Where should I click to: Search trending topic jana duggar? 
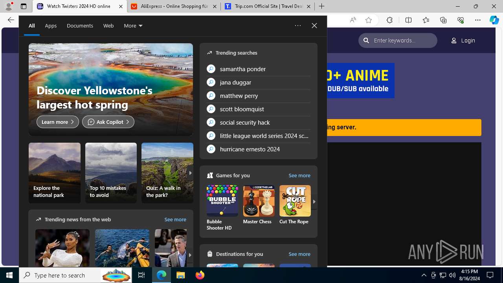259,82
